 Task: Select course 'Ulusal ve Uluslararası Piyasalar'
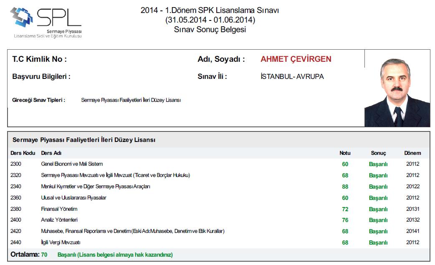pyautogui.click(x=73, y=198)
